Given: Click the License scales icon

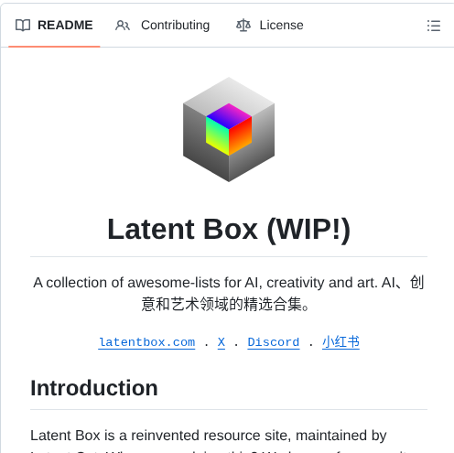Looking at the screenshot, I should tap(243, 26).
